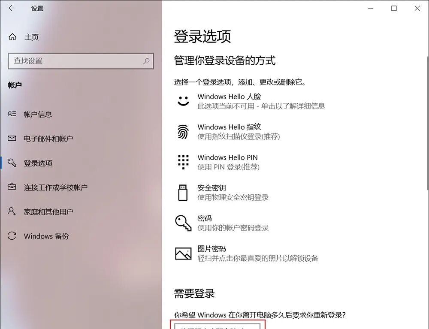Open 电子邮件和帐户 page

(x=48, y=139)
